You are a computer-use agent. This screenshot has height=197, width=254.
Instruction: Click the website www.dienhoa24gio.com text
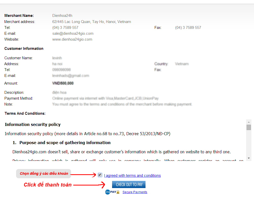click(72, 39)
